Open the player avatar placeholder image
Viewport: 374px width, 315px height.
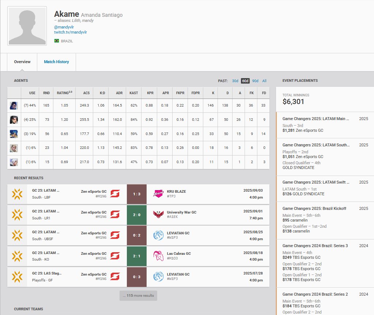point(27,26)
